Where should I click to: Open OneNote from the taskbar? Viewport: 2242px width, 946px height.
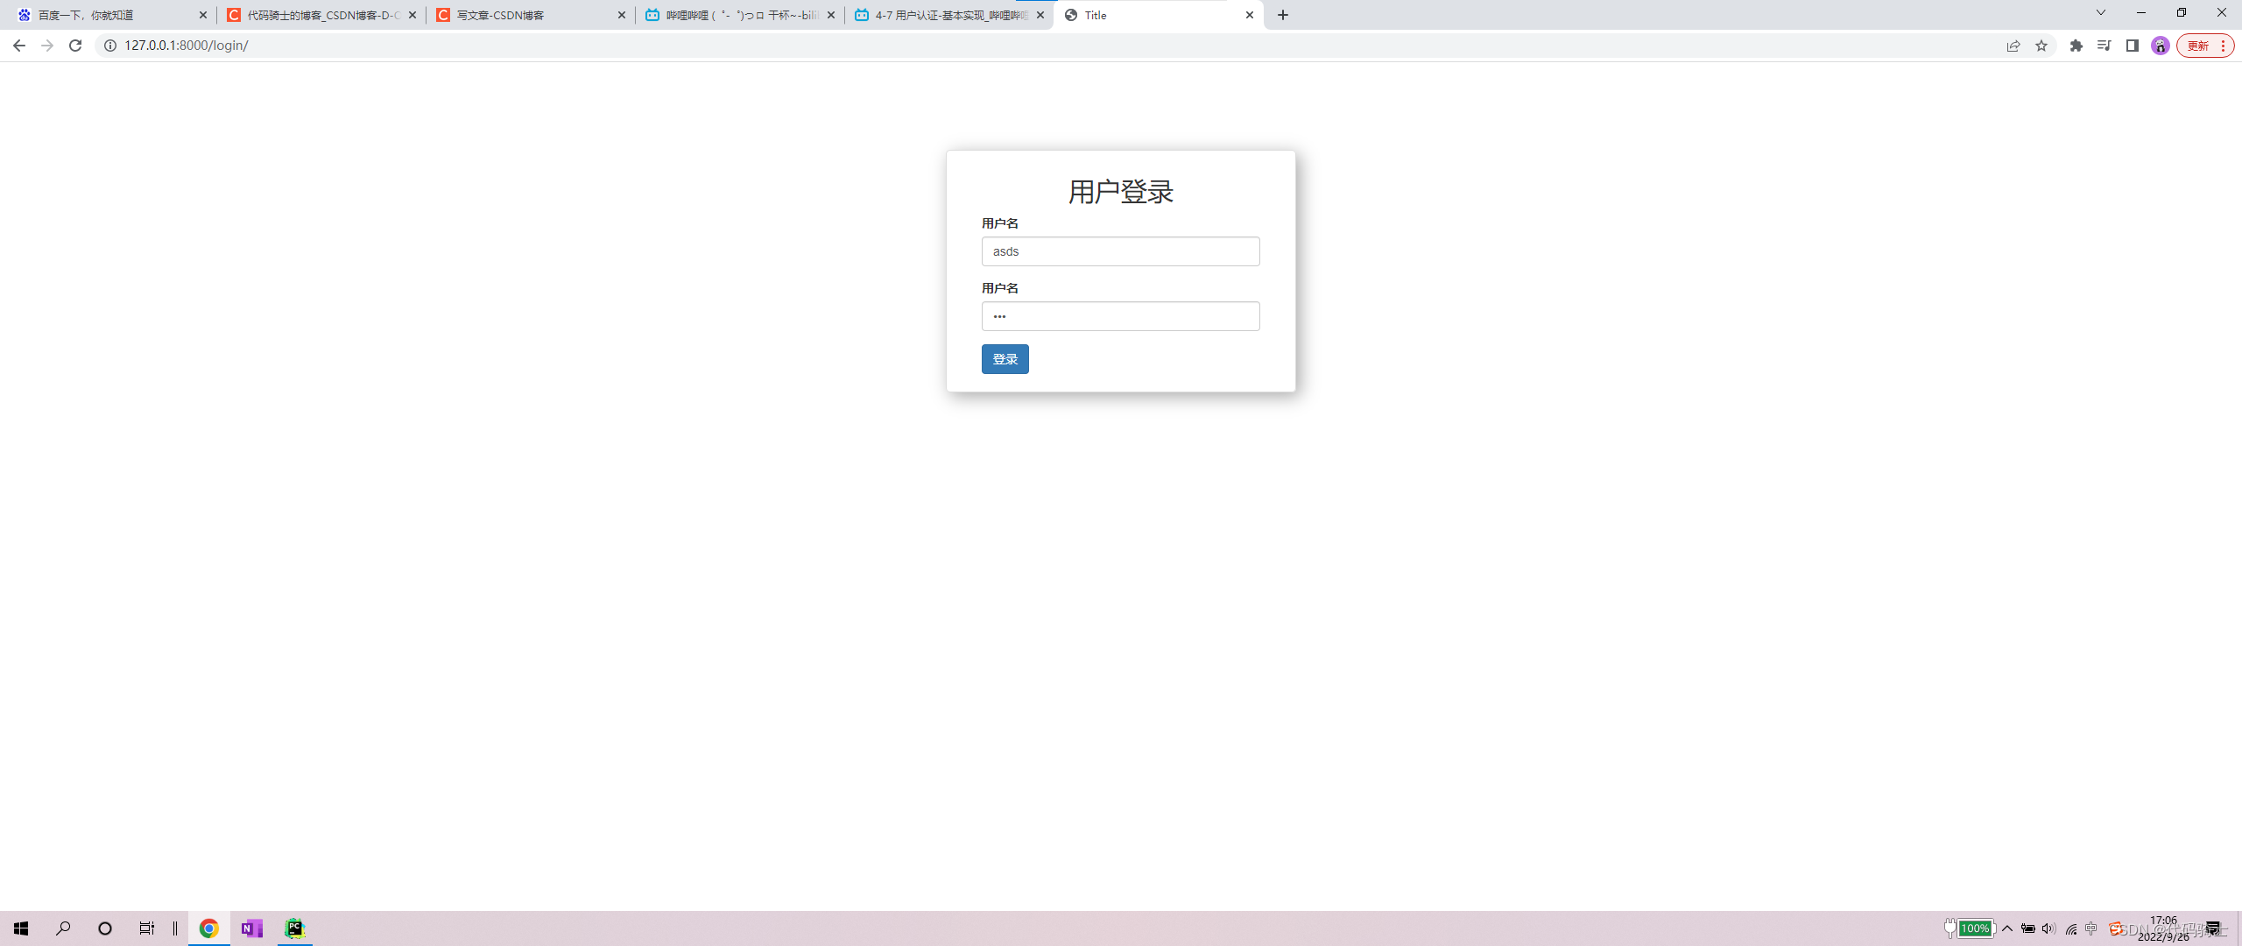pos(252,928)
